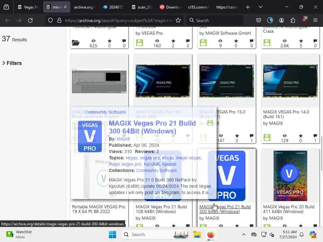Click the Community Software collection link in tooltip
323x242 pixels.
pos(156,170)
